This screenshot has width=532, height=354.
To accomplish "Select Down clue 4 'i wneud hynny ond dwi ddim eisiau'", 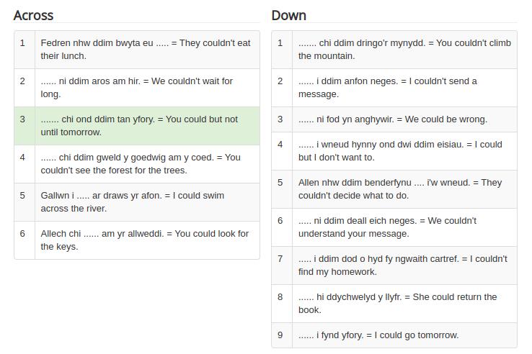I will (394, 151).
